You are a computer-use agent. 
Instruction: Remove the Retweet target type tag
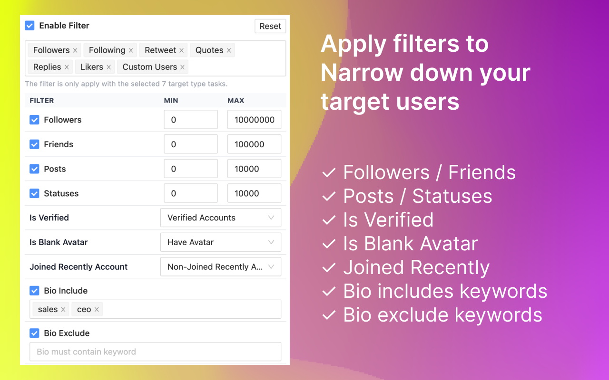coord(181,50)
